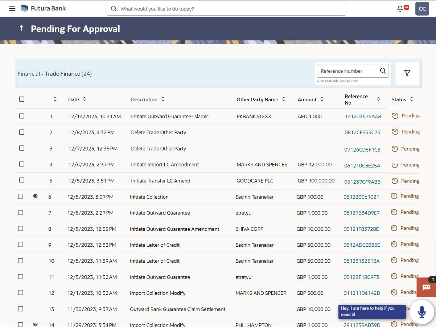Check the Initiate Transfer LC Amend row

22,180
